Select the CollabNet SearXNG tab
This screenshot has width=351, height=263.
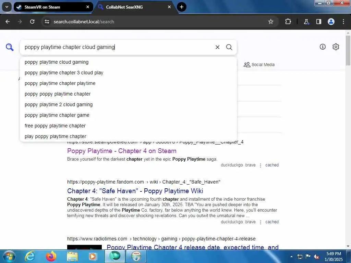tap(135, 7)
